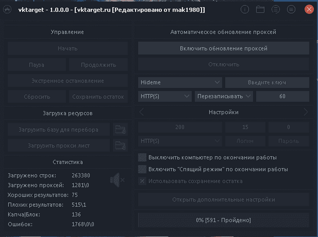Click the Логин input field
This screenshot has width=318, height=237.
[x=245, y=141]
